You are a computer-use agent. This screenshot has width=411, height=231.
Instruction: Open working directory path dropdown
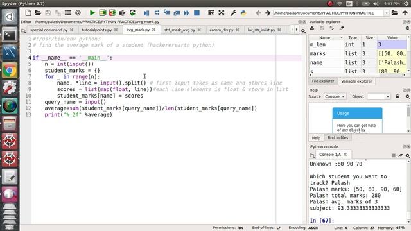coord(387,13)
